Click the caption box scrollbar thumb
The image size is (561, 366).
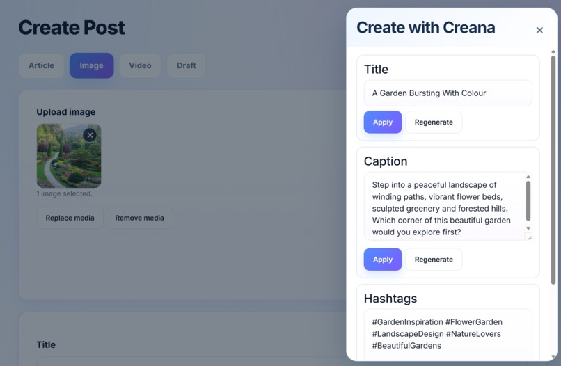pyautogui.click(x=528, y=201)
